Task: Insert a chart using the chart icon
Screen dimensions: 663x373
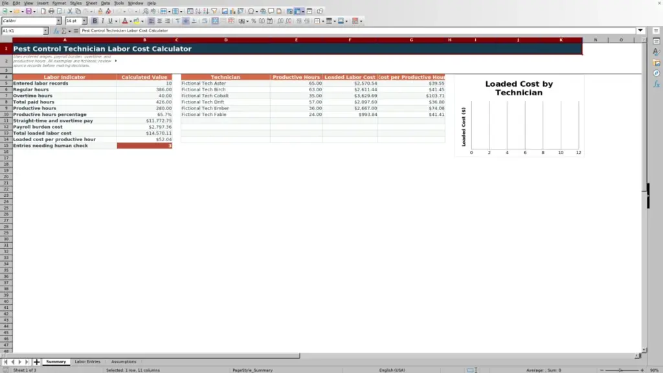Action: [232, 12]
